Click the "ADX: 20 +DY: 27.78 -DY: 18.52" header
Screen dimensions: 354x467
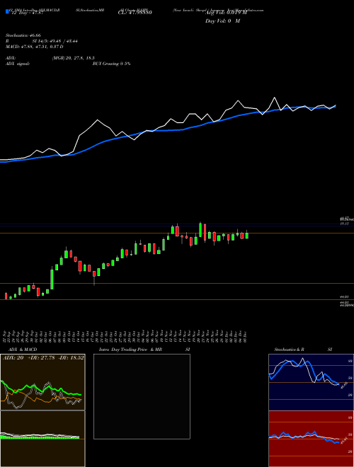(x=43, y=358)
